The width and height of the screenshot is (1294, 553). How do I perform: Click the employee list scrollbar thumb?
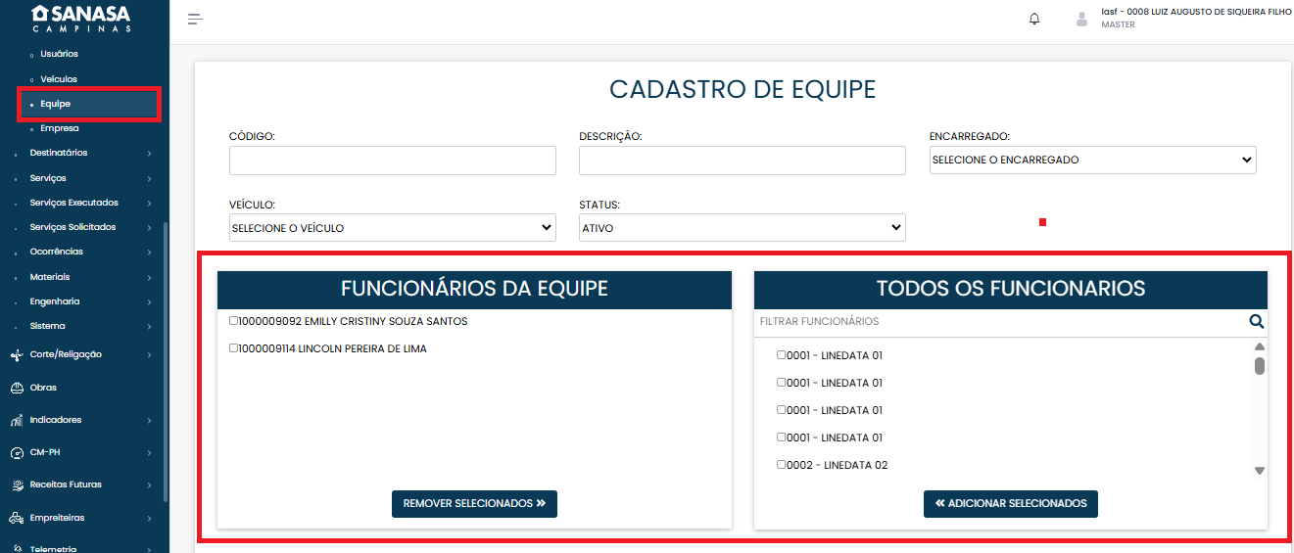[1260, 366]
